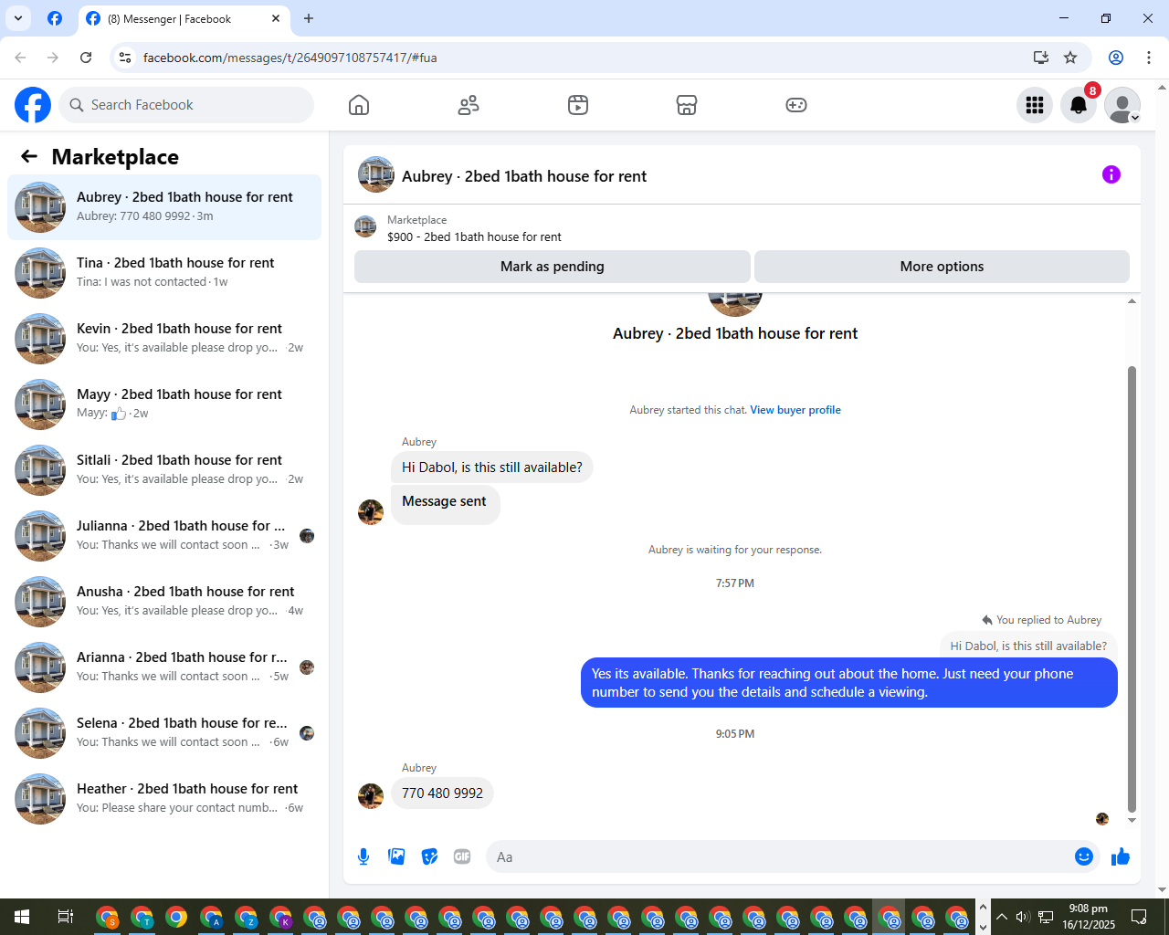
Task: Open the Chrome profile icon
Action: pyautogui.click(x=1116, y=58)
